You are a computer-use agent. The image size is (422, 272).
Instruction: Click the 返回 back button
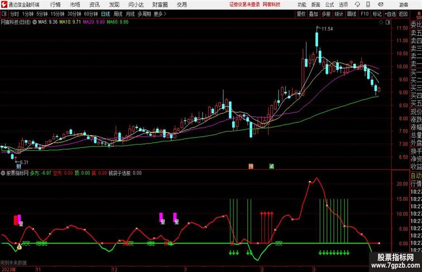403,14
